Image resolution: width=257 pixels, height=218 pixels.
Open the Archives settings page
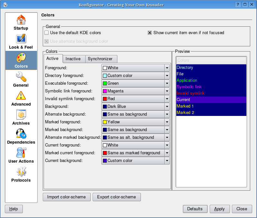pos(21,118)
